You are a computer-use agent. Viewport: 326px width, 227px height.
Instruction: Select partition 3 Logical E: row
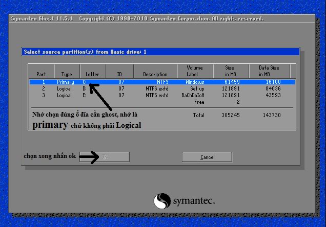pos(162,96)
